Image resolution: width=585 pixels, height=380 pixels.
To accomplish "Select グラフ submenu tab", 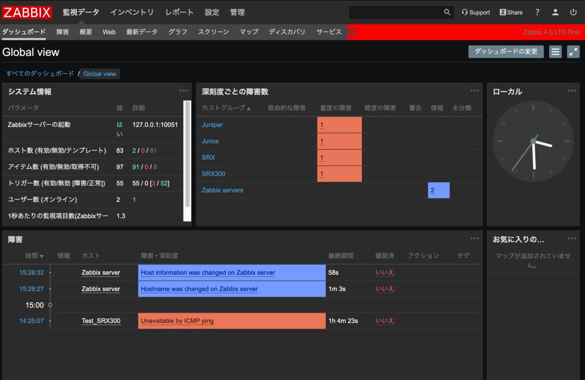I will point(178,32).
